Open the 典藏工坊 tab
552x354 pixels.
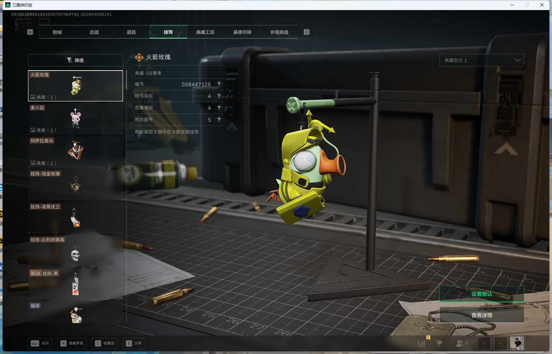[205, 32]
